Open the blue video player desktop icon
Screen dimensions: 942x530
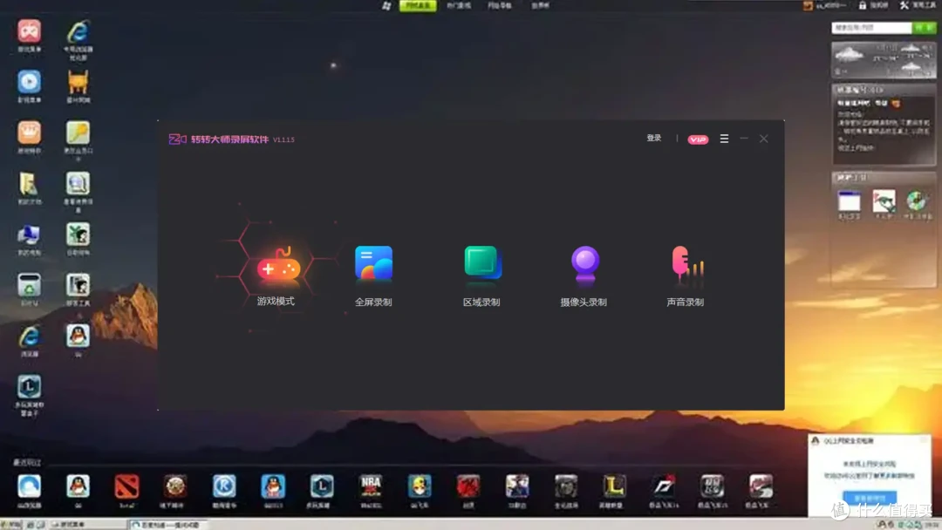tap(29, 82)
